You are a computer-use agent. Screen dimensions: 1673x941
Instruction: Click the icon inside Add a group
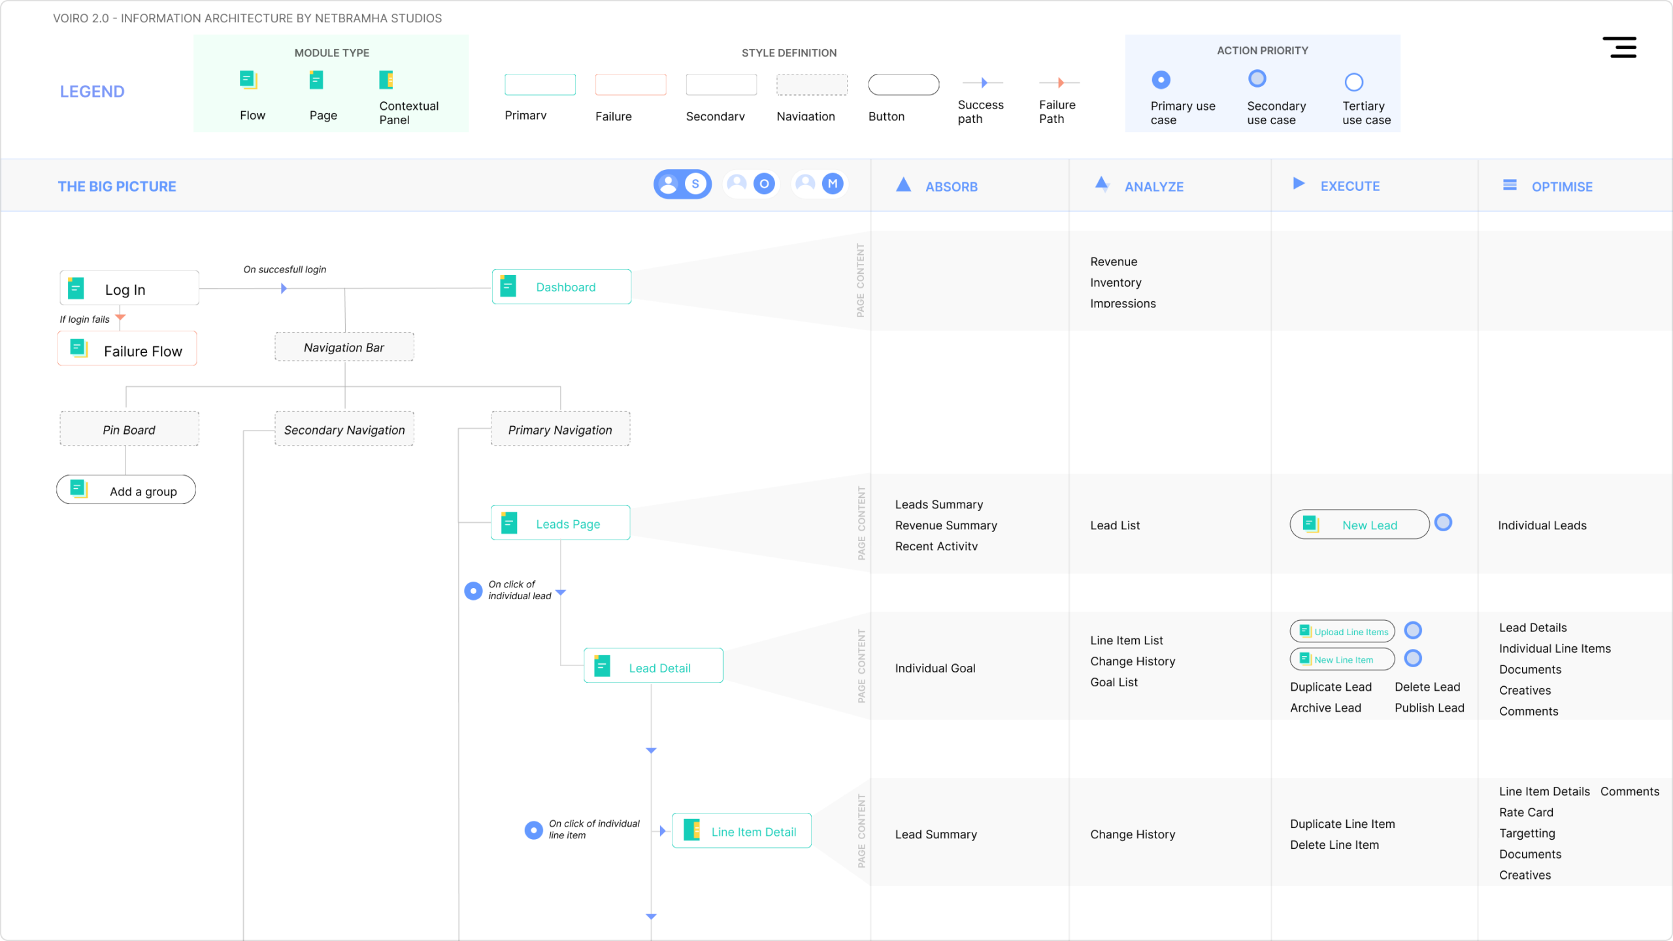[79, 489]
